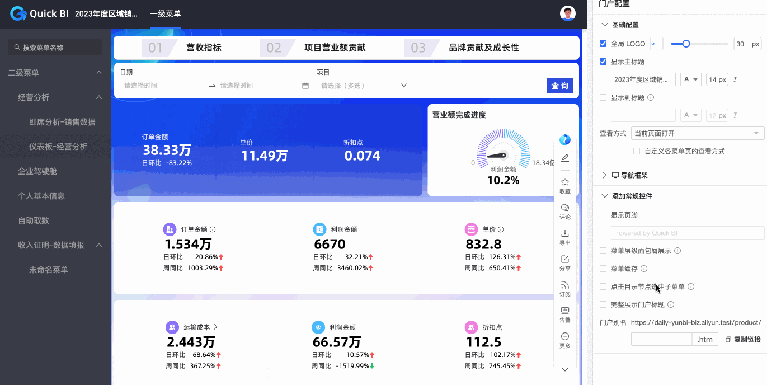This screenshot has height=385, width=767.
Task: Click the 分享 share icon
Action: [x=565, y=259]
